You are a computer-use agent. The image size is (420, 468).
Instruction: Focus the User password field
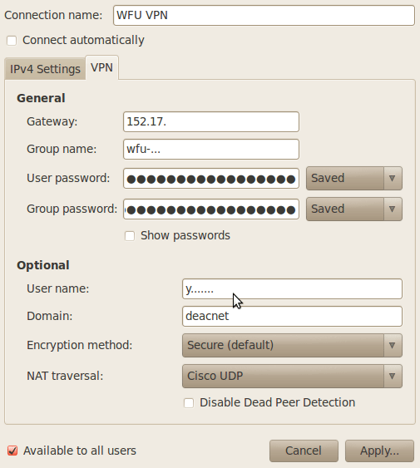tap(211, 179)
